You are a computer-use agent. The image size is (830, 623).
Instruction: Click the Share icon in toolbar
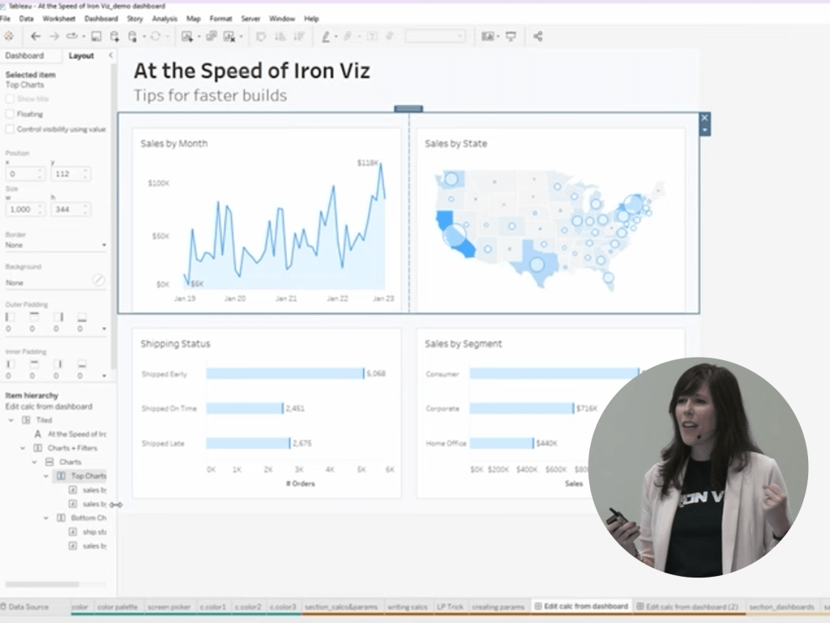[x=537, y=37]
